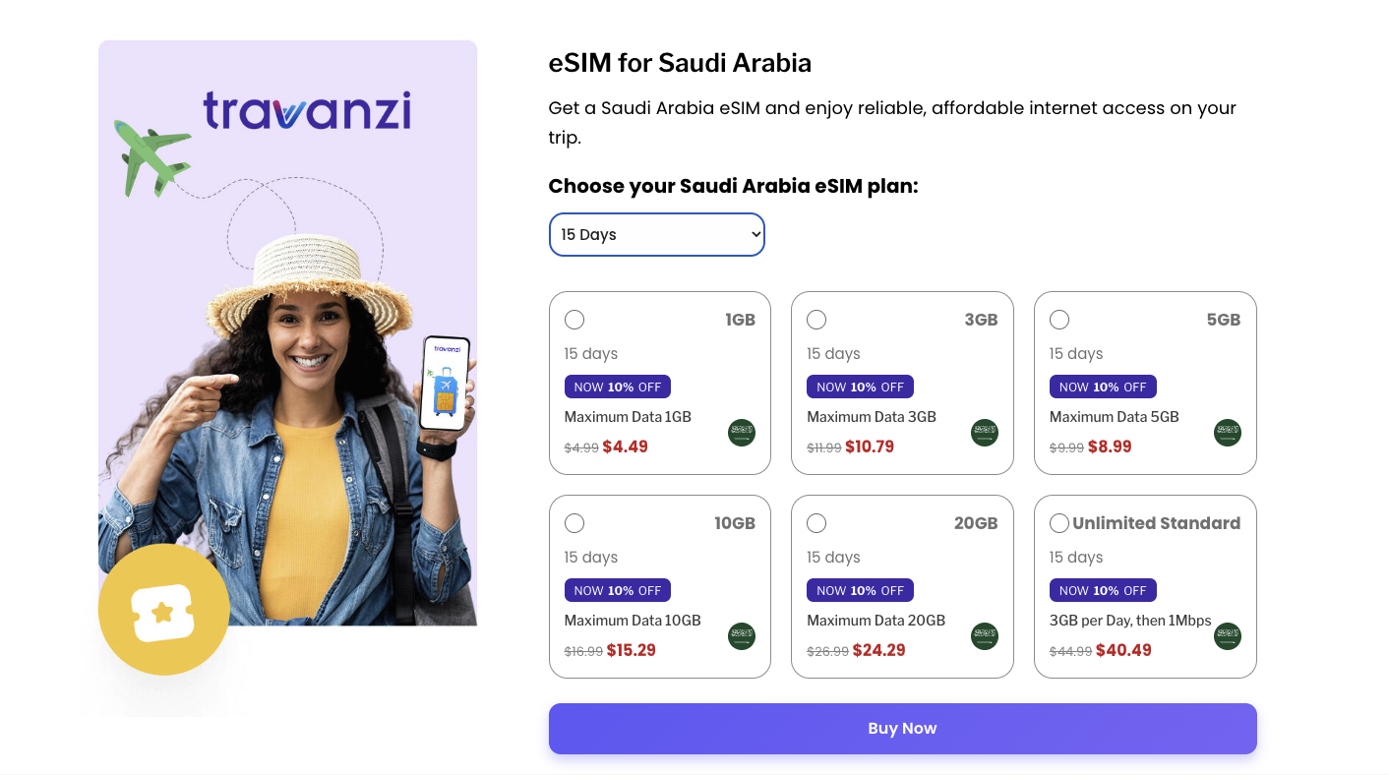Select the 5GB plan radio button
This screenshot has height=775, width=1389.
click(x=1059, y=320)
